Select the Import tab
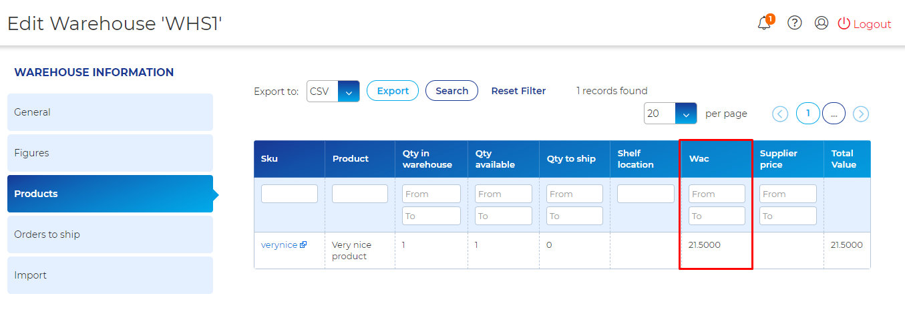This screenshot has width=905, height=320. [110, 275]
